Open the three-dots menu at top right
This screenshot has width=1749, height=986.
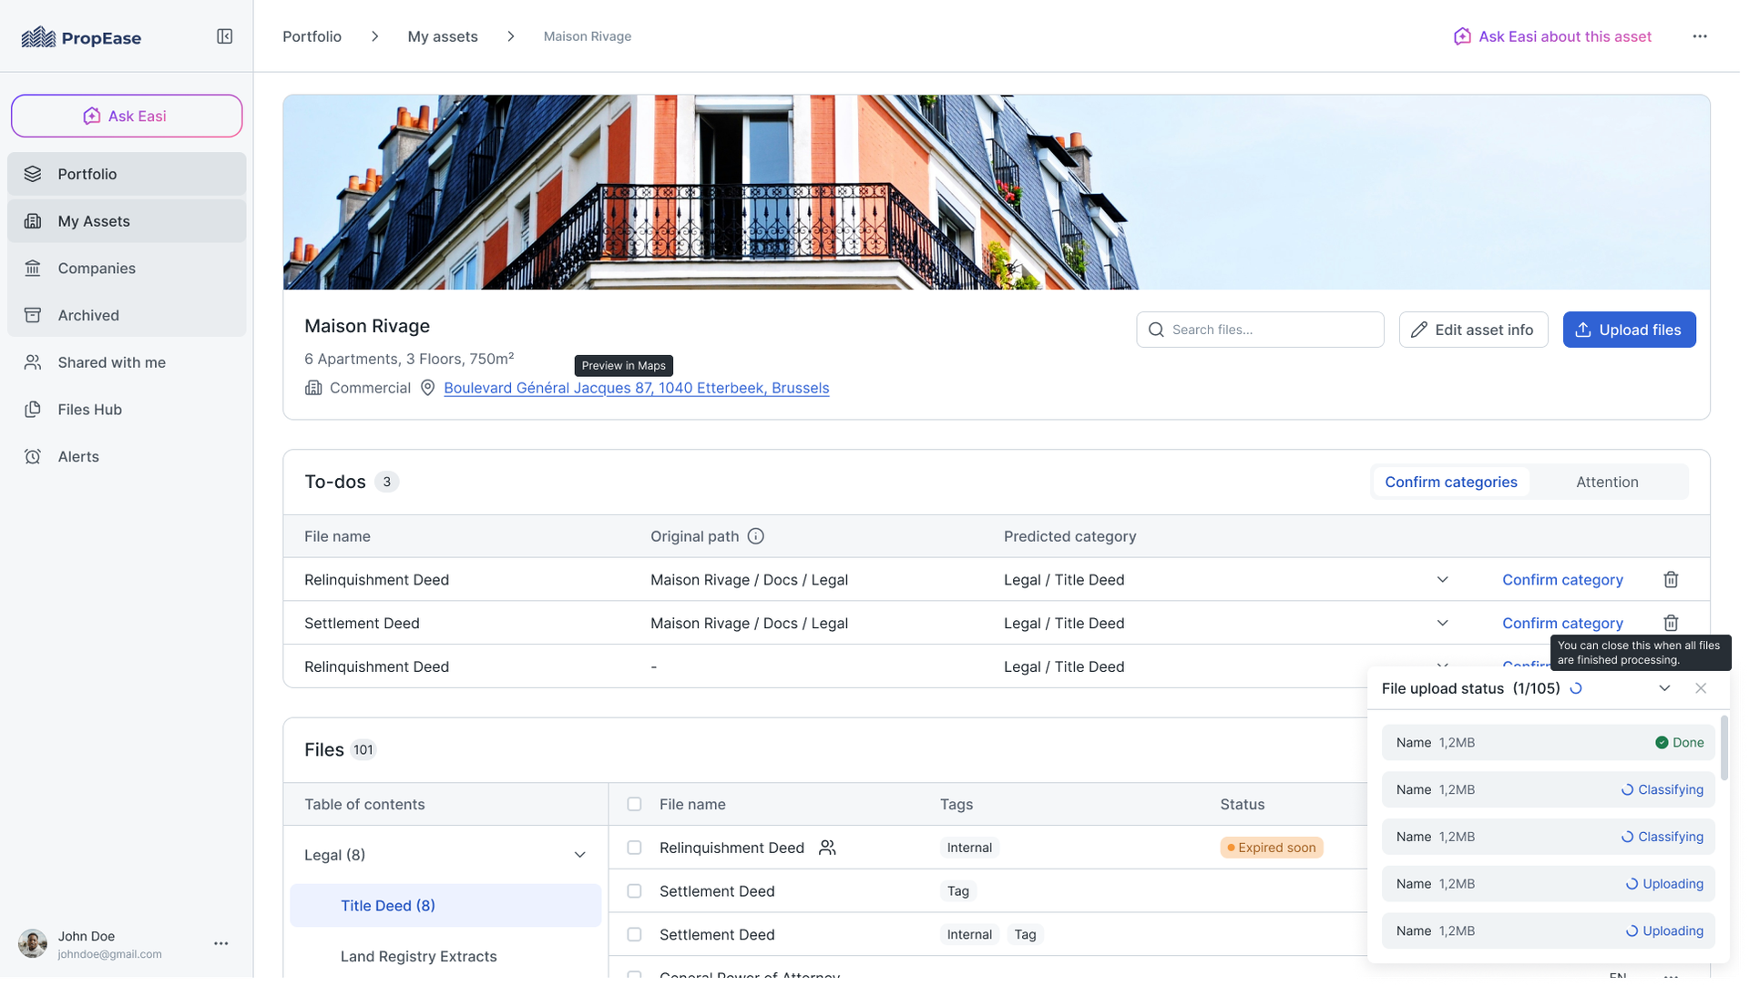tap(1700, 36)
